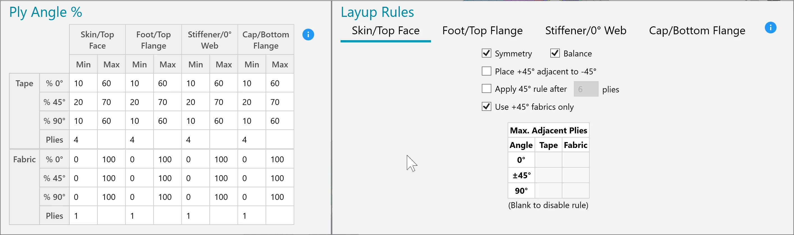Screen dimensions: 794x235
Task: Edit Fabric % 0° Cap/Bottom Flange Max cell
Action: 280,159
